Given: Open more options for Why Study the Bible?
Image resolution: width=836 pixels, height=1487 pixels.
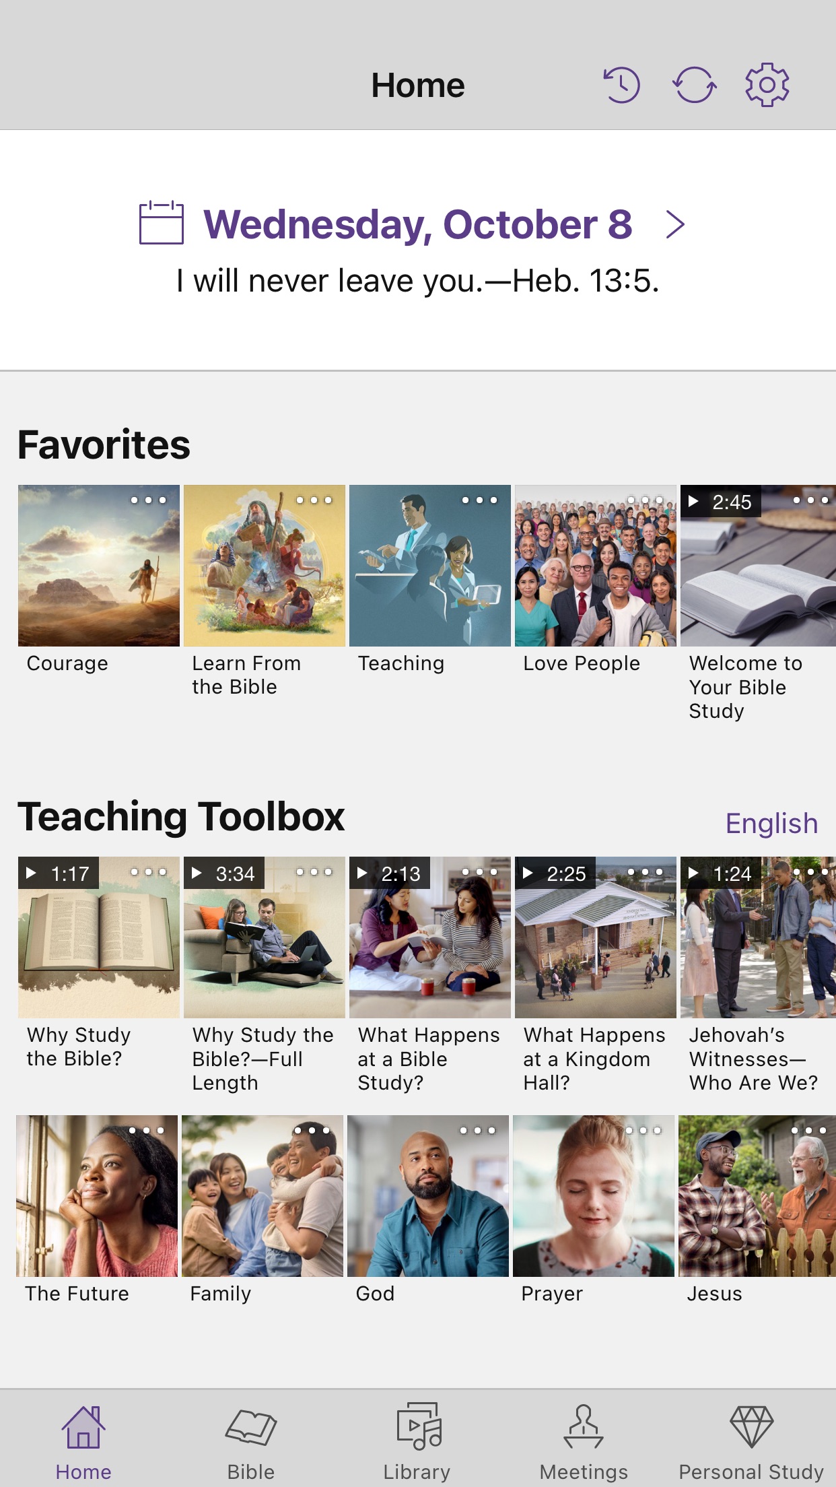Looking at the screenshot, I should pos(148,872).
